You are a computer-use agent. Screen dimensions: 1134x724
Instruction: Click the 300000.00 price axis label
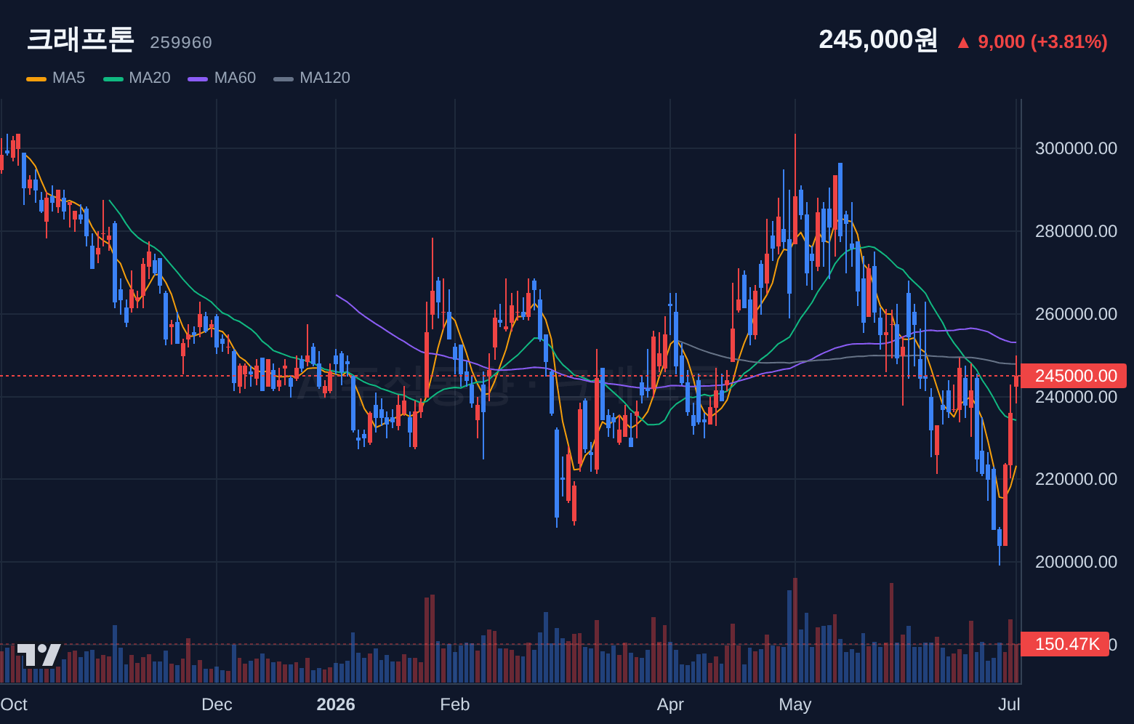(x=1076, y=148)
